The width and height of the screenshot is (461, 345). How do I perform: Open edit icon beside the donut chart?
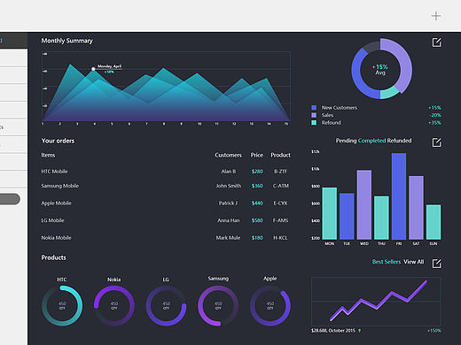pos(436,42)
